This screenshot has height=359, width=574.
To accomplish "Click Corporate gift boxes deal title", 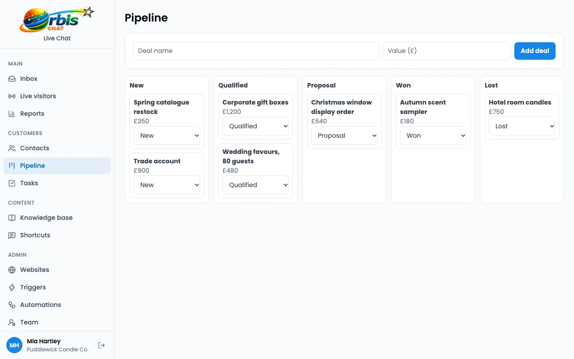I will (255, 102).
